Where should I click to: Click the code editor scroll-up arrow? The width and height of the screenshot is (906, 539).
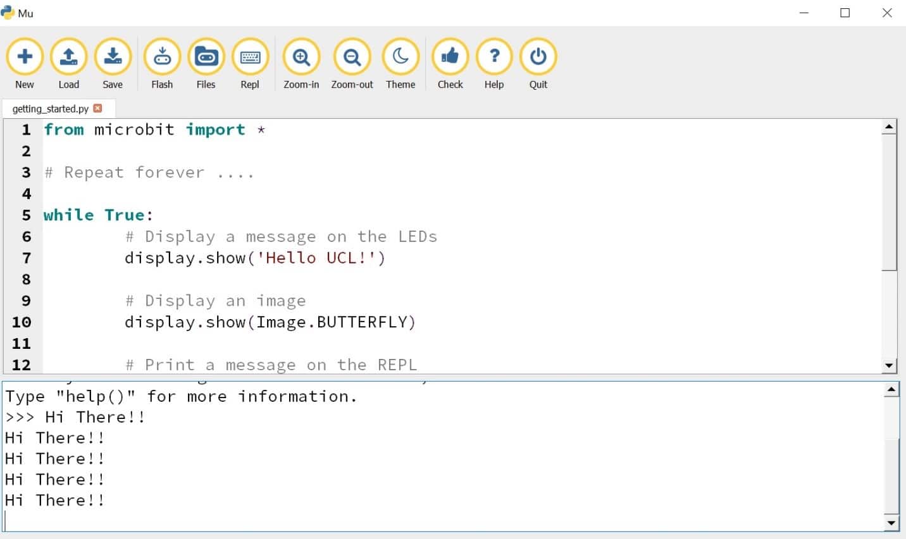click(889, 127)
